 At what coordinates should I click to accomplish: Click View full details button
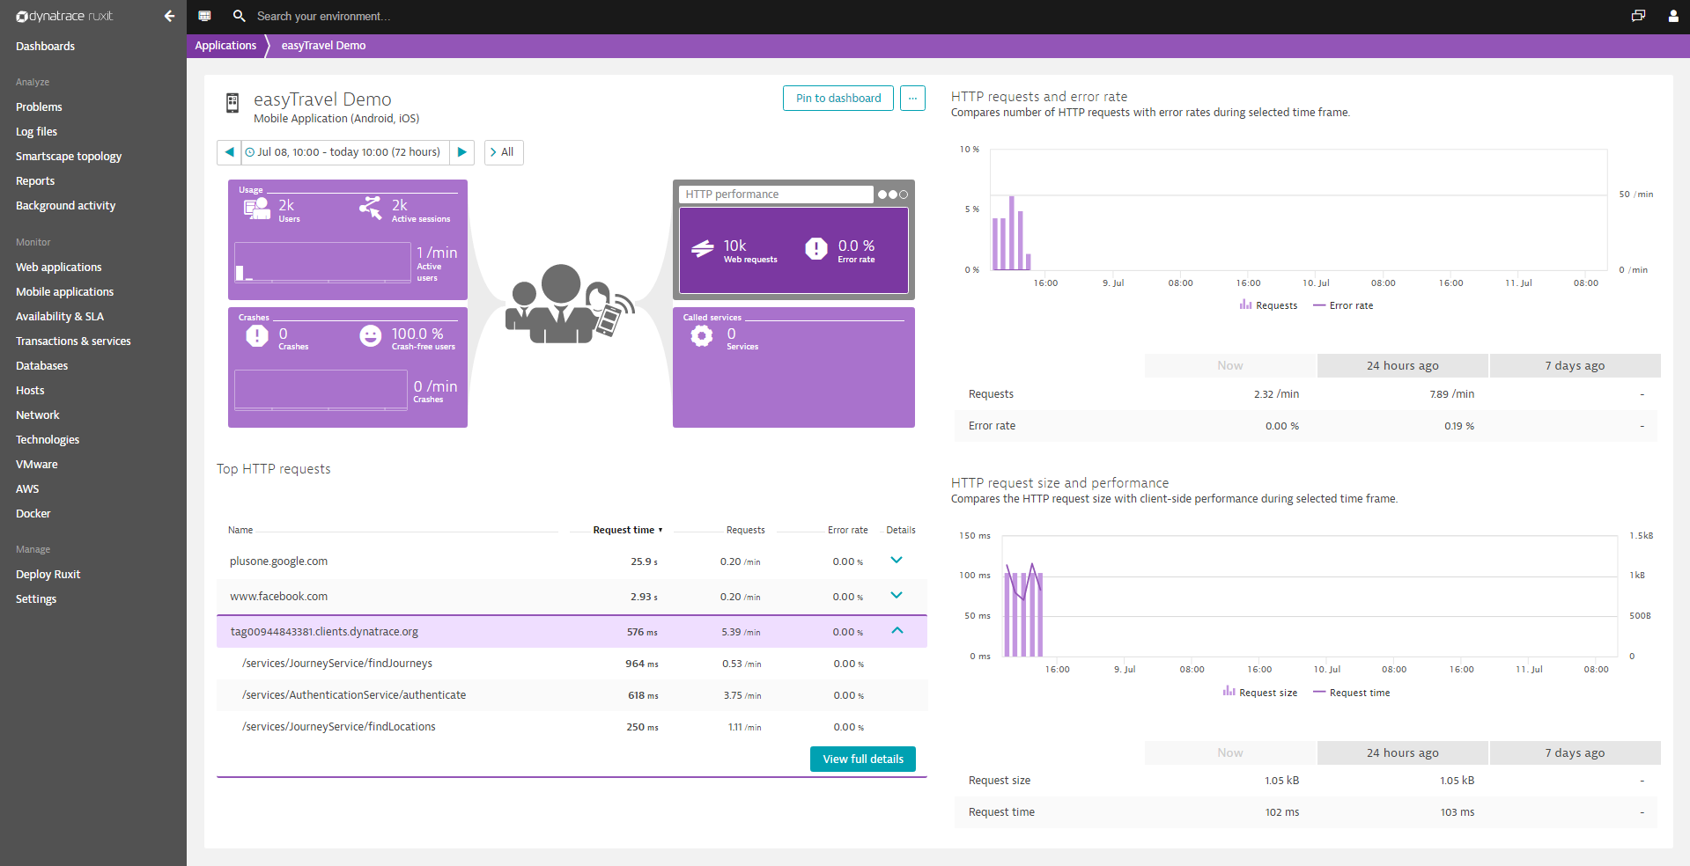863,759
